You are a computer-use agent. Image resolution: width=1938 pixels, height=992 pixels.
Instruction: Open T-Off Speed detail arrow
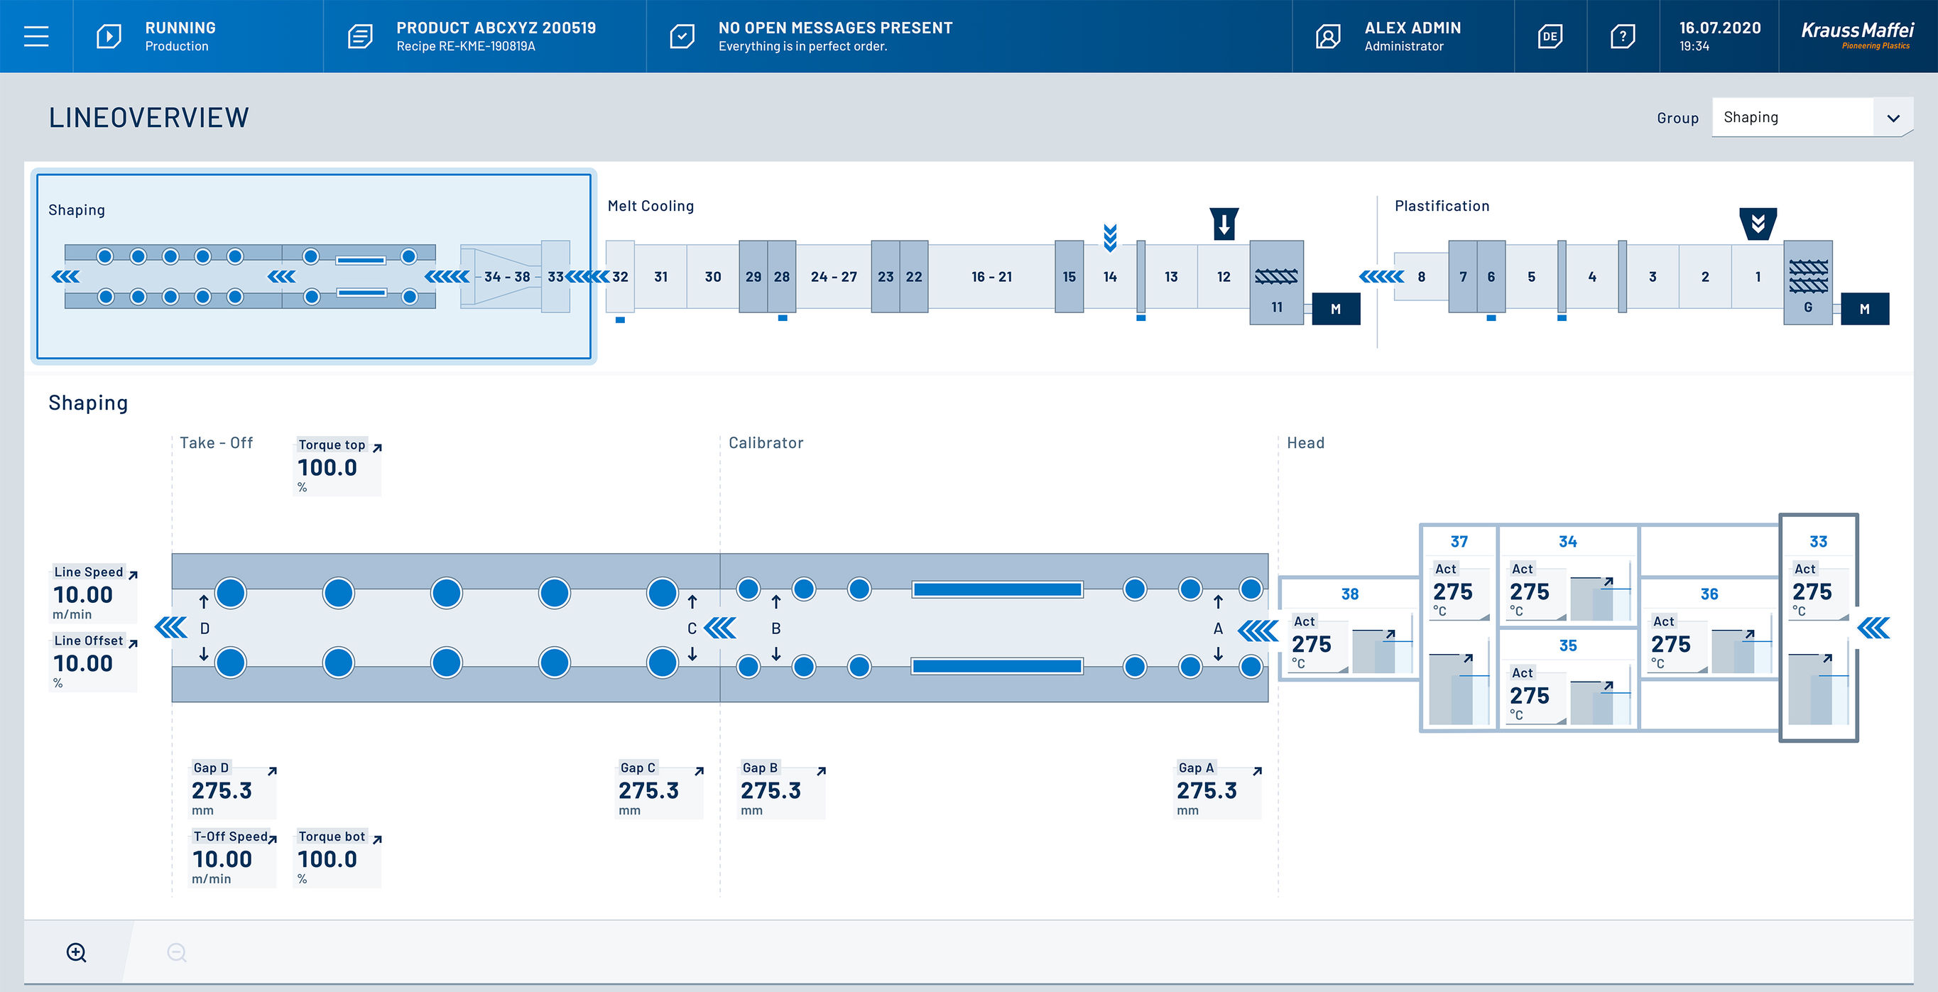point(273,839)
